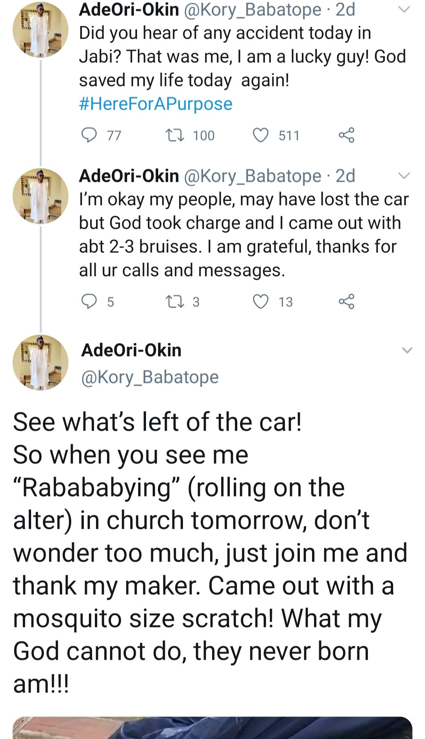Tap AdeOri-Okin name on second tweet

click(129, 176)
